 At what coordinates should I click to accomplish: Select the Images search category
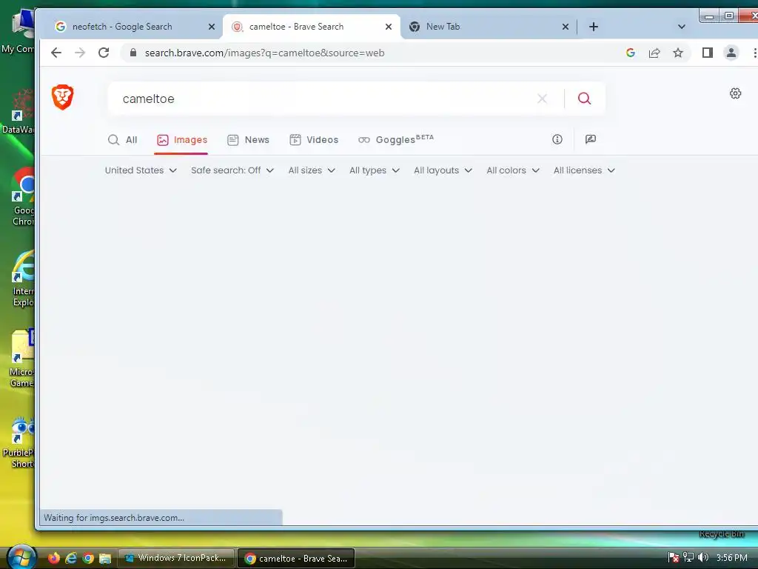[x=181, y=140]
